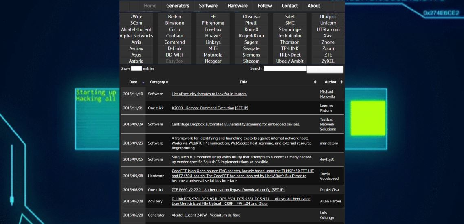Filter by ZyXEL vendor
Screen dimensions: 464x224
pyautogui.click(x=328, y=61)
